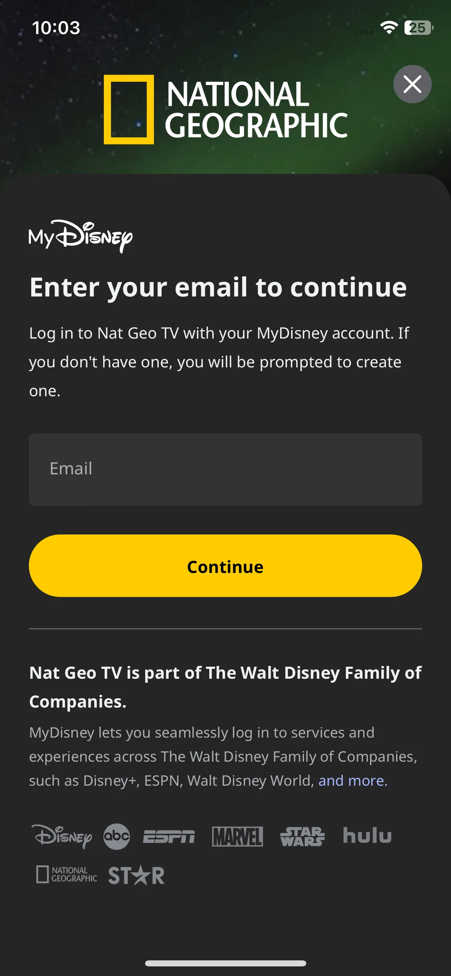Tap the yellow Continue button
This screenshot has width=451, height=976.
tap(225, 566)
